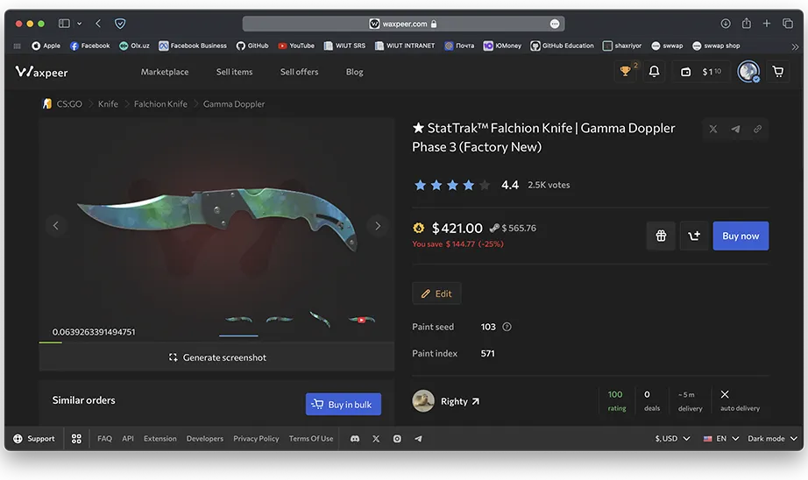808x480 pixels.
Task: Open the wallet balance $1.10
Action: (701, 72)
